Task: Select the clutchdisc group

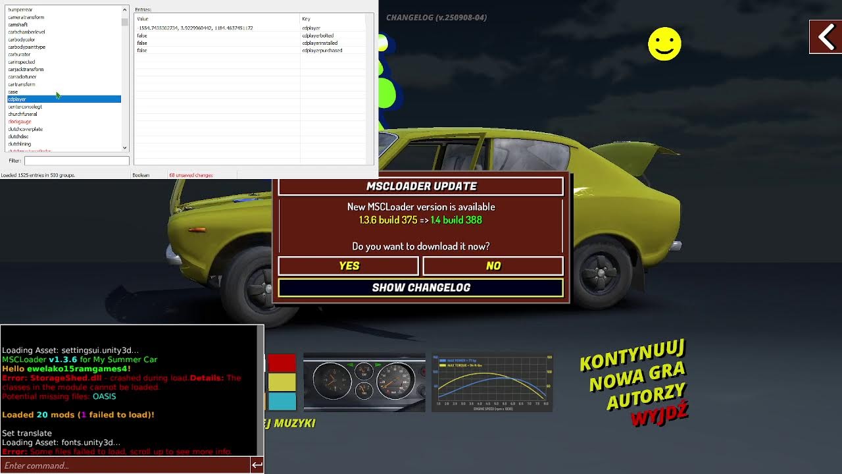Action: pyautogui.click(x=18, y=136)
